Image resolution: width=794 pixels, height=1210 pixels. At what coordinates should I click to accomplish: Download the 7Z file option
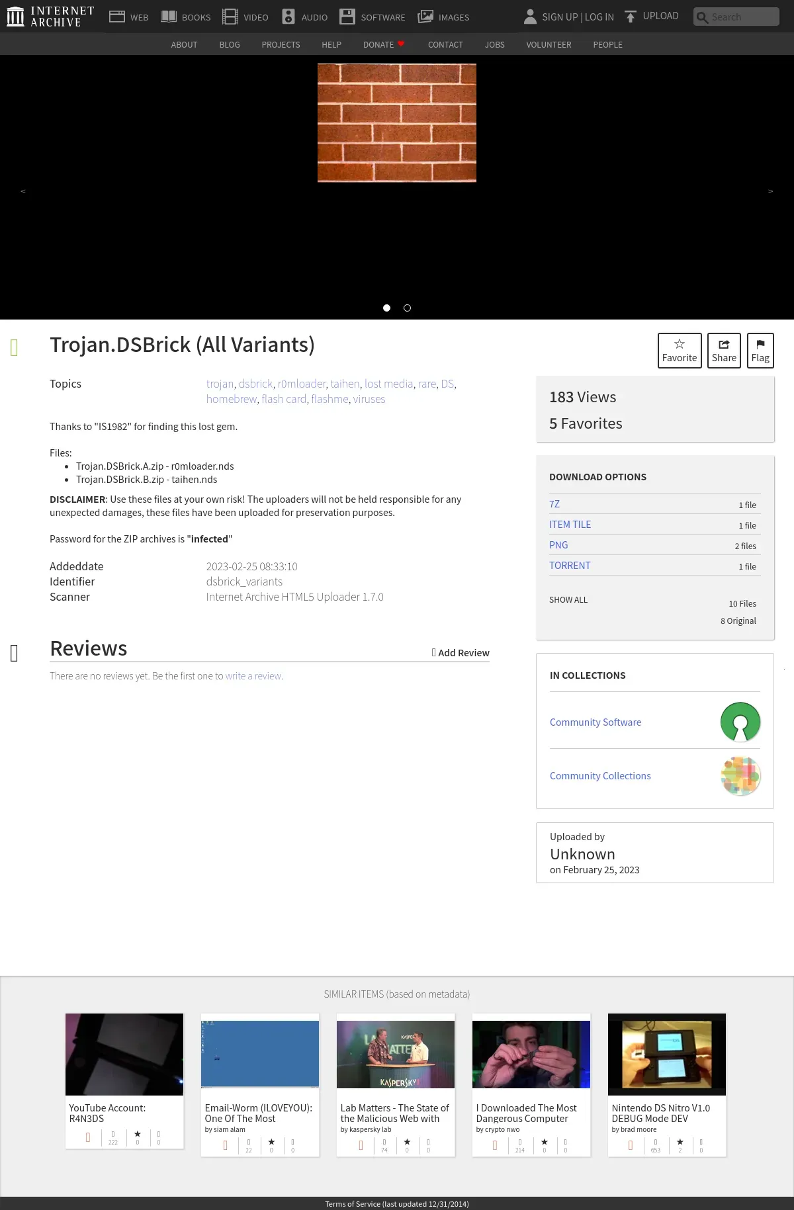[554, 503]
